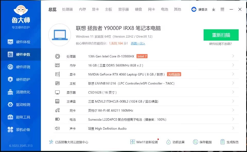Image resolution: width=247 pixels, height=152 pixels.
Task: Click the 请登录 login text
Action: tap(203, 10)
